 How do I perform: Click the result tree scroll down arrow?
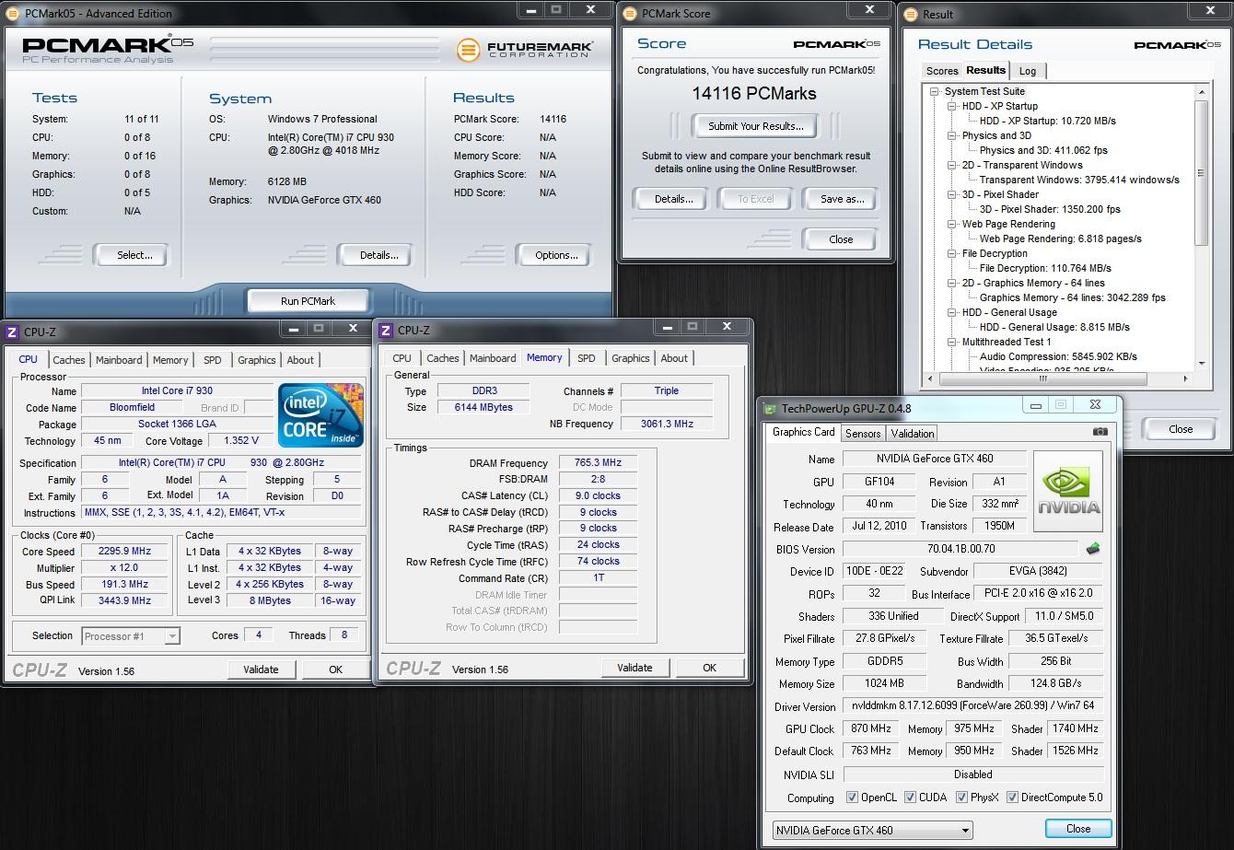(1201, 364)
